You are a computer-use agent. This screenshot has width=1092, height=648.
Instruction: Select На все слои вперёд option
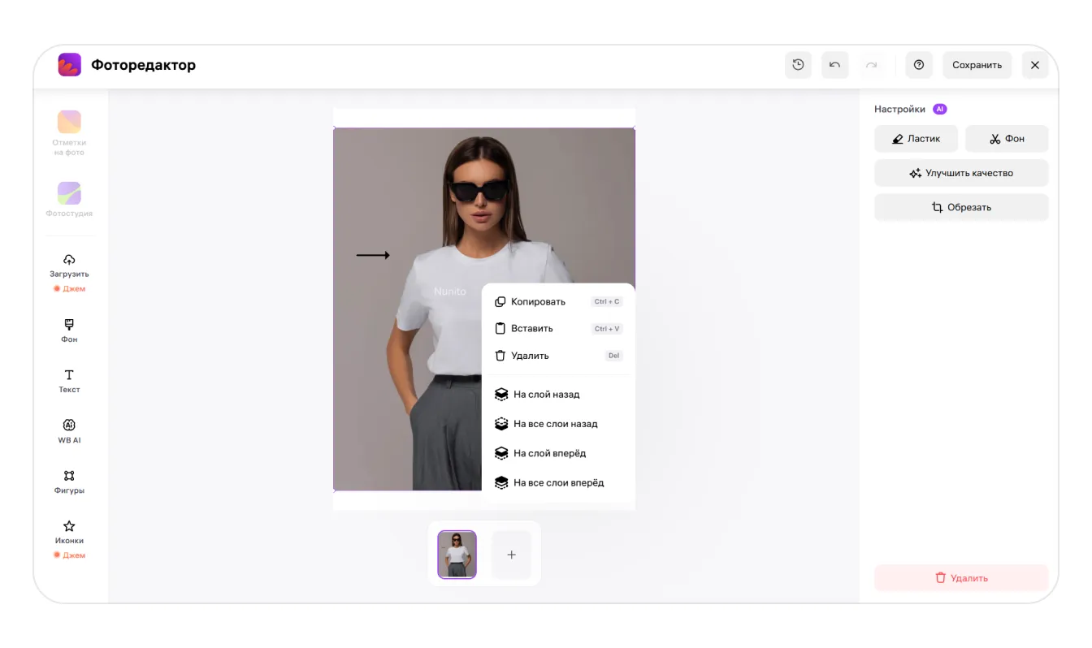558,482
